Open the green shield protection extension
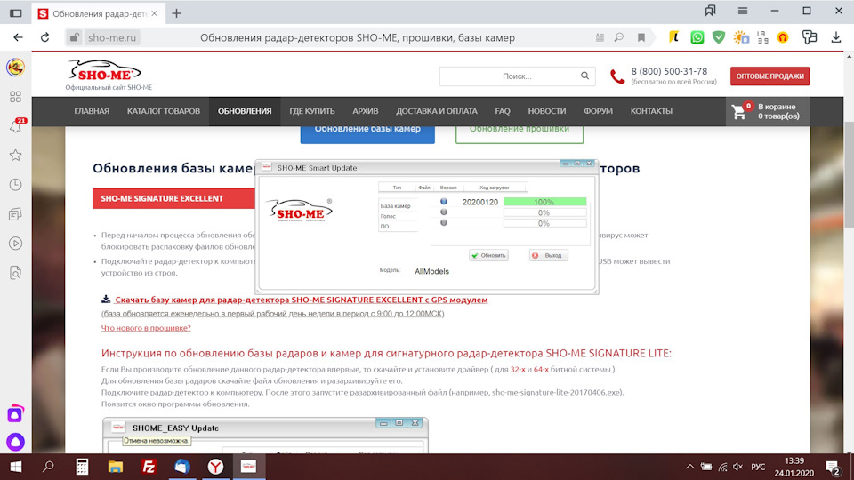854x480 pixels. (x=719, y=37)
